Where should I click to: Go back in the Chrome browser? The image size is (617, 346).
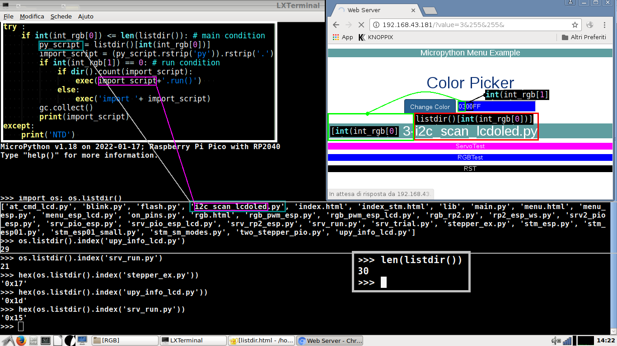tap(336, 25)
